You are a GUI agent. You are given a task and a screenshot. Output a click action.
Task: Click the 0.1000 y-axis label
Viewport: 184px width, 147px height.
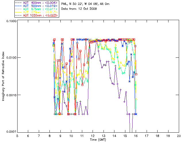click(x=11, y=21)
